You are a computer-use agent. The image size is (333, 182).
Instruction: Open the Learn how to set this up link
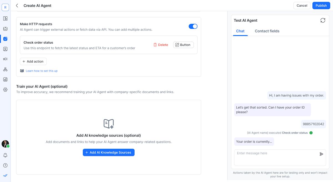coord(42,71)
